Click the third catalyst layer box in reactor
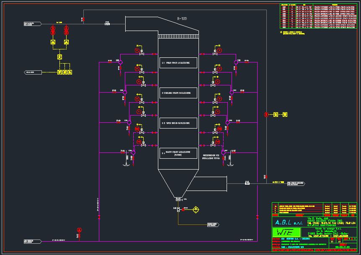This screenshot has height=255, width=361. click(x=178, y=123)
